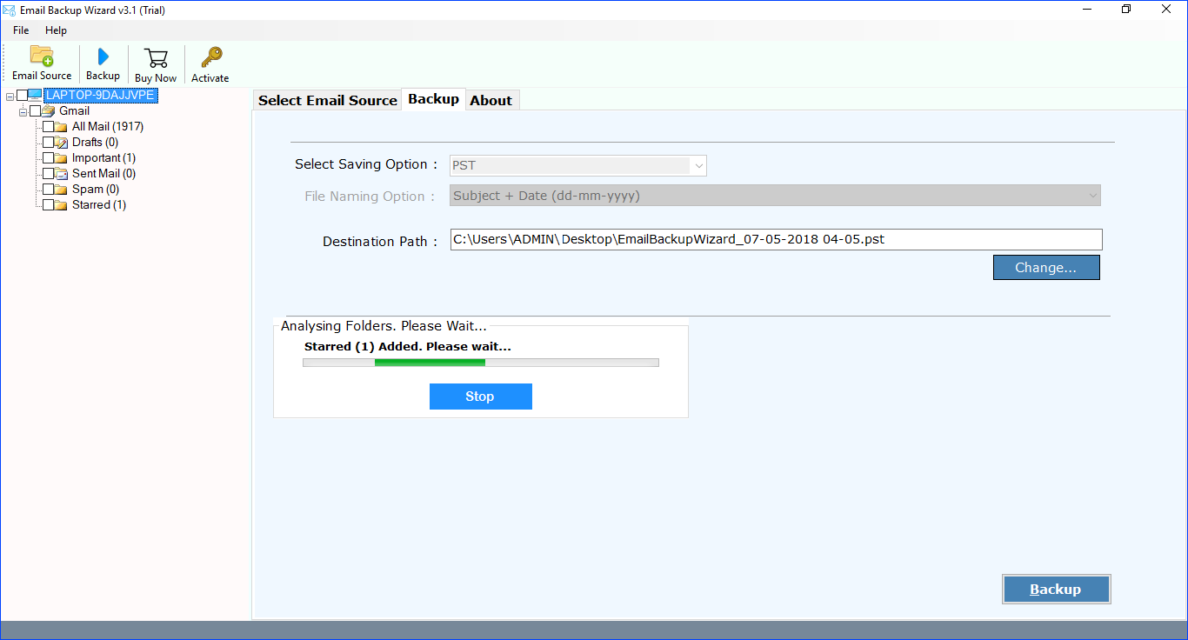This screenshot has height=640, width=1188.
Task: Tick the Drafts (0) checkbox
Action: [48, 143]
